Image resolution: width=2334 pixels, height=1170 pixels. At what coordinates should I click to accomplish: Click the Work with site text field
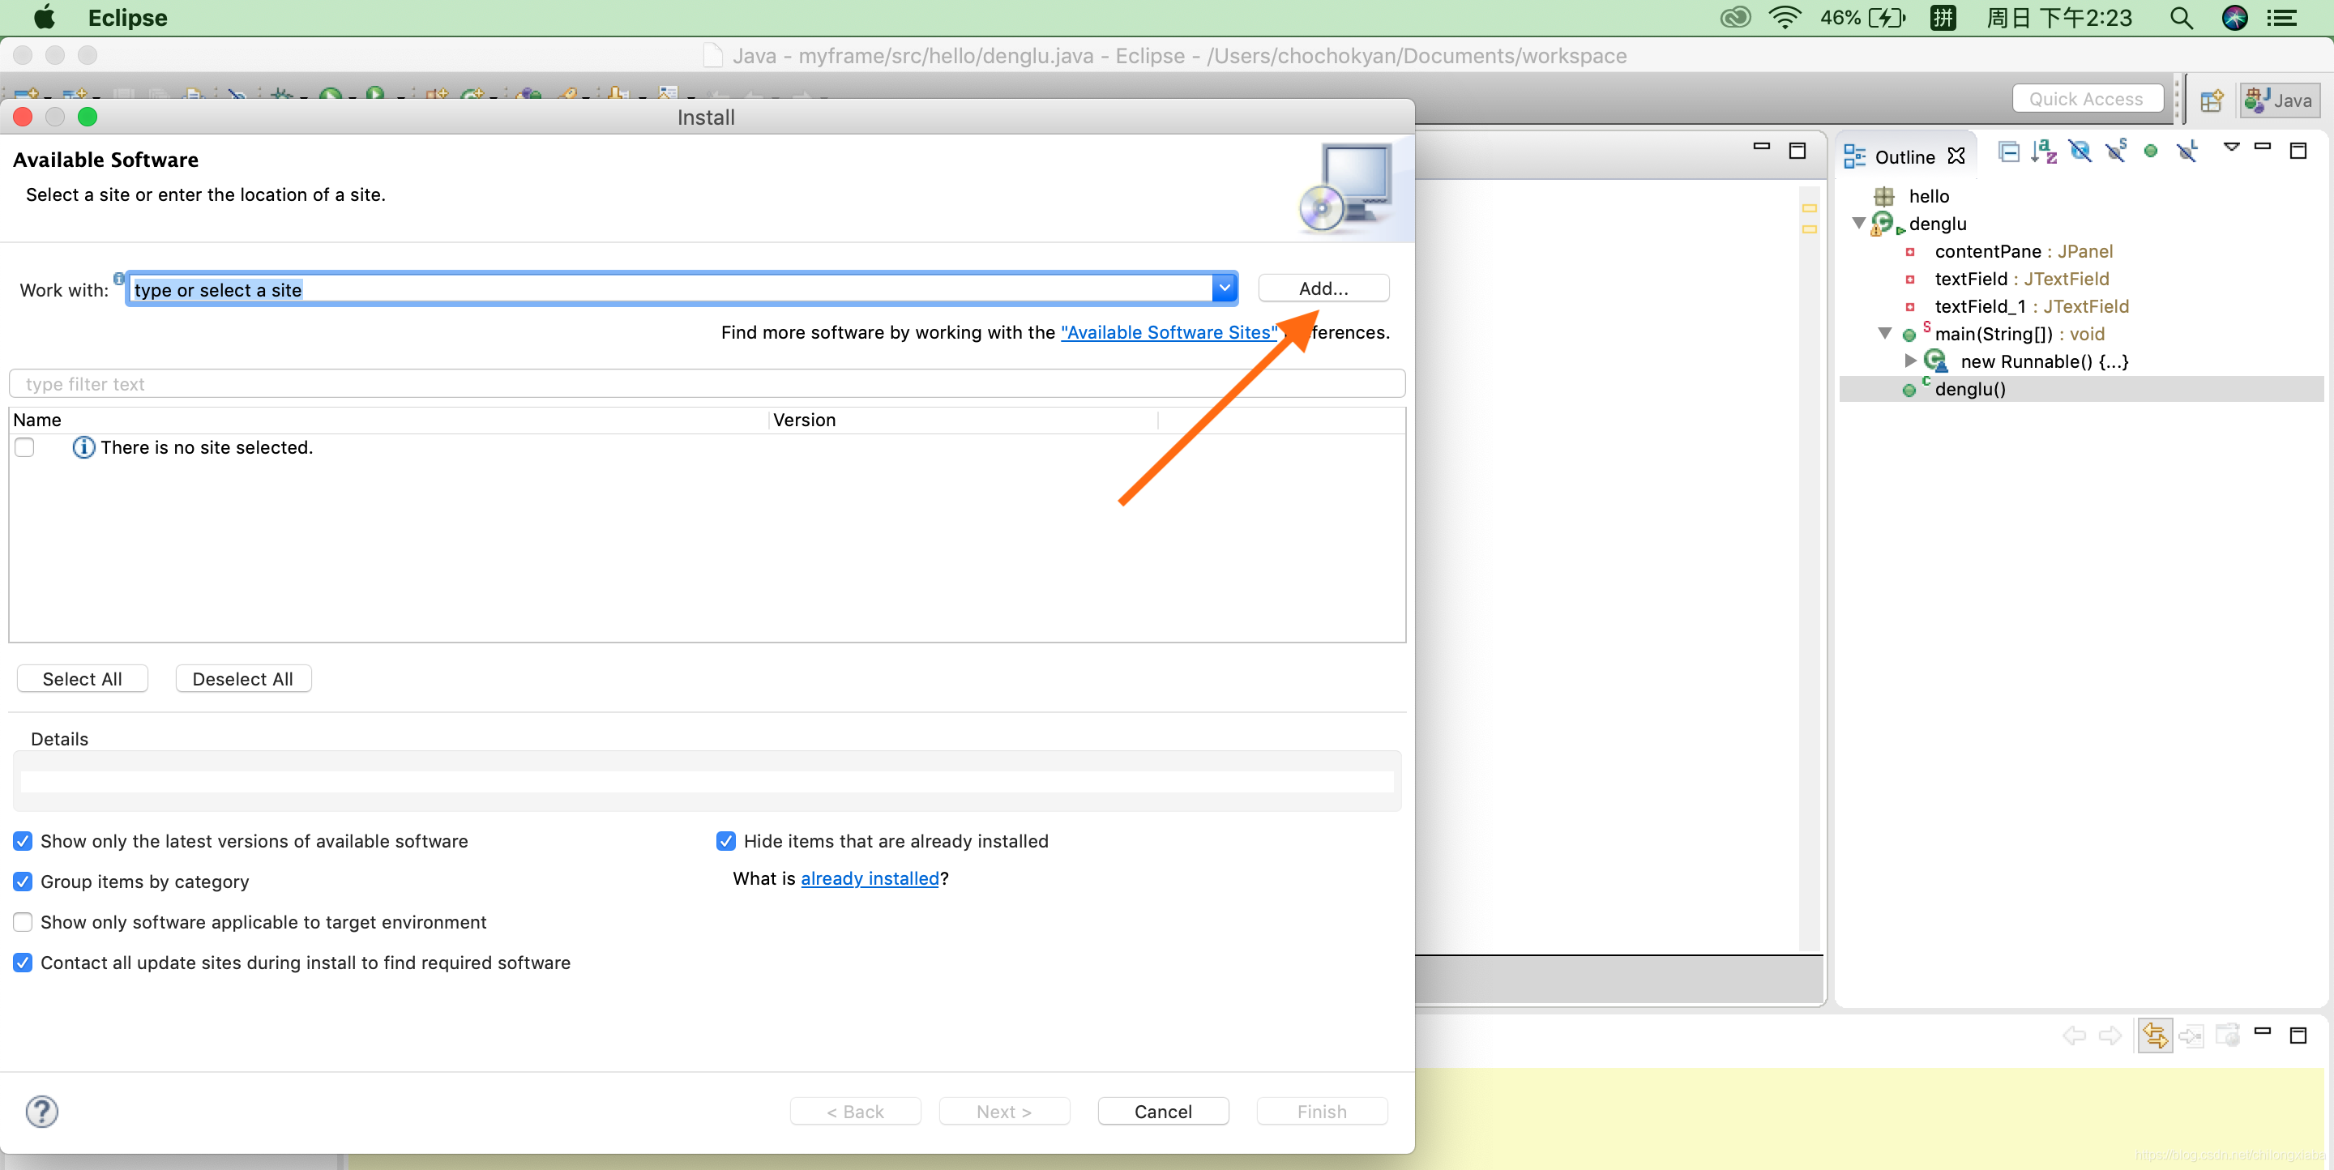click(669, 289)
